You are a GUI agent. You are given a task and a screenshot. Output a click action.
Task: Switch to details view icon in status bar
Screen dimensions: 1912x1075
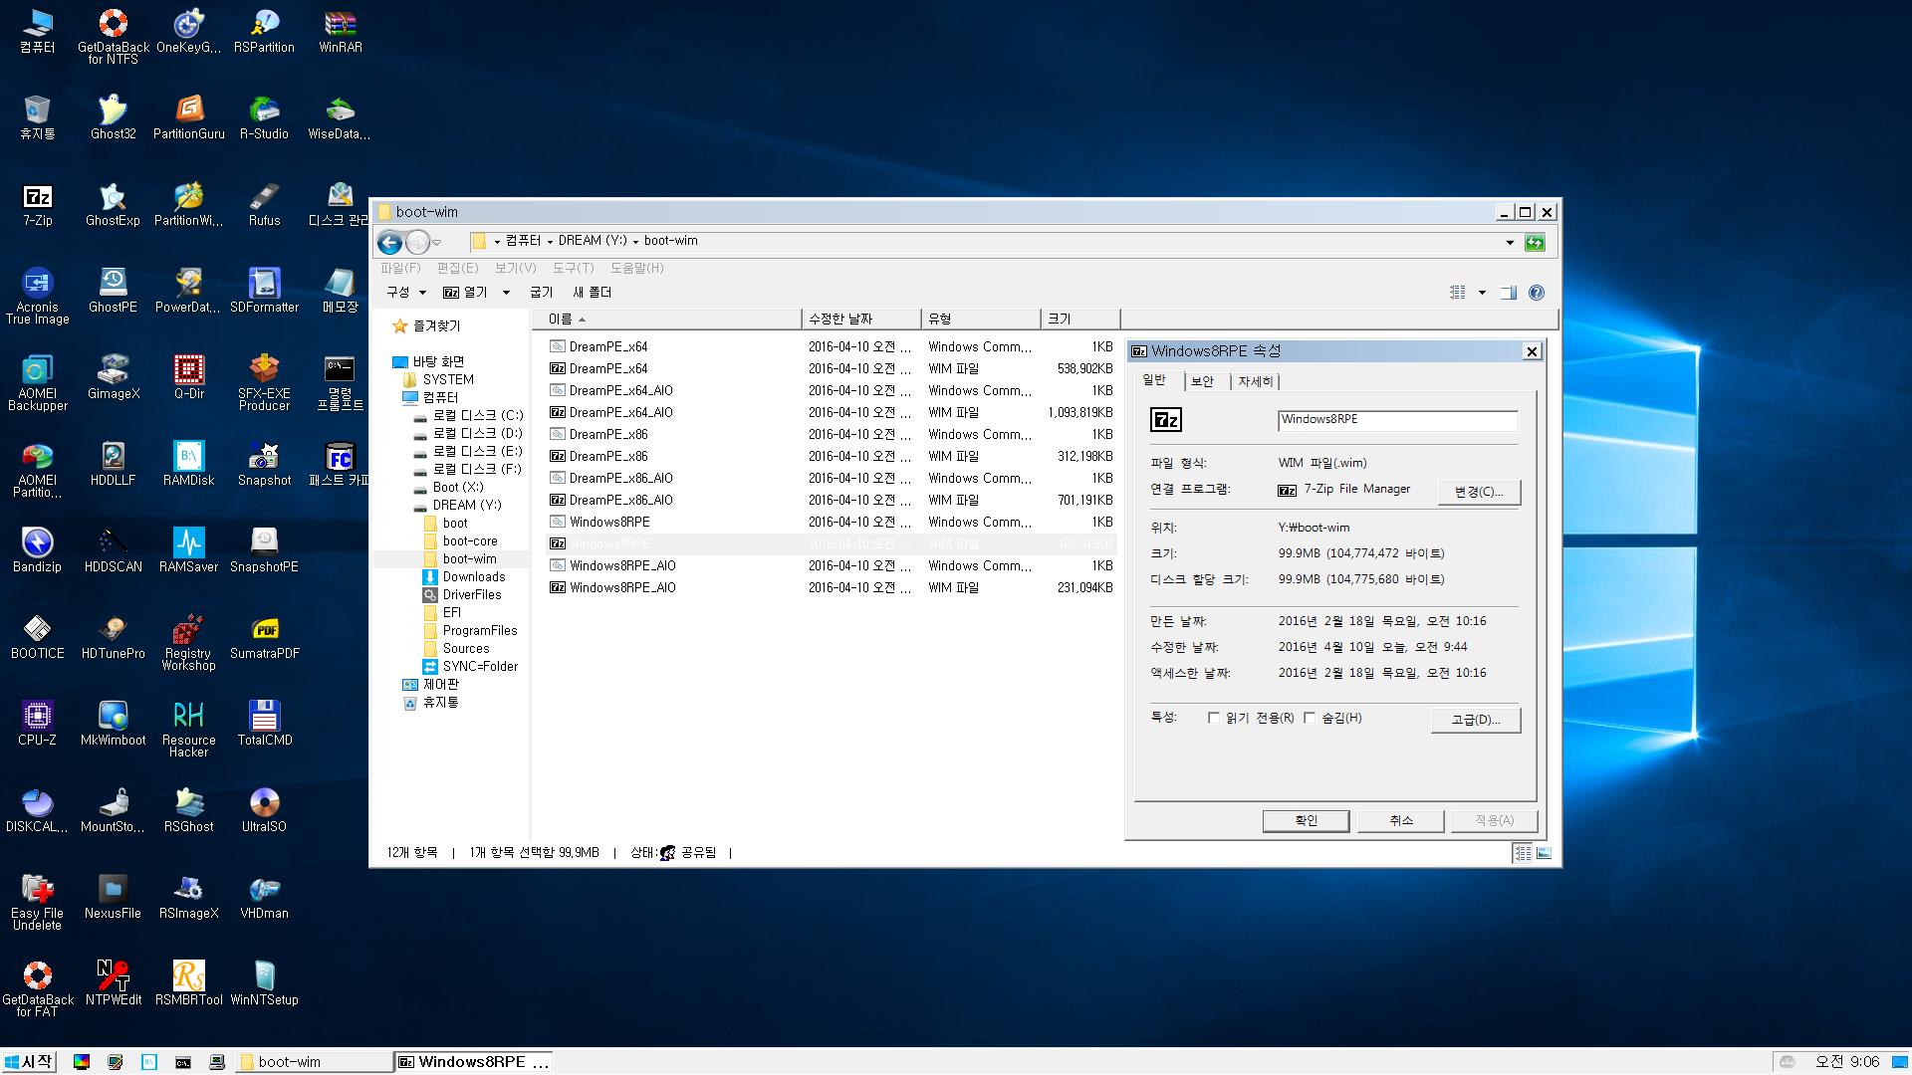pyautogui.click(x=1523, y=853)
